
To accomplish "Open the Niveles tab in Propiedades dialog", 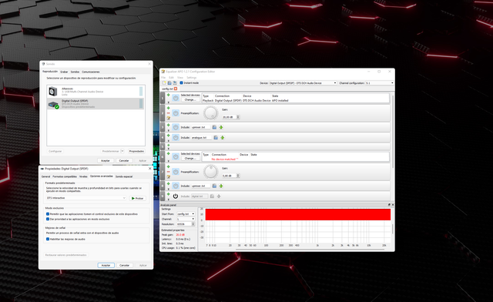I will coord(83,176).
